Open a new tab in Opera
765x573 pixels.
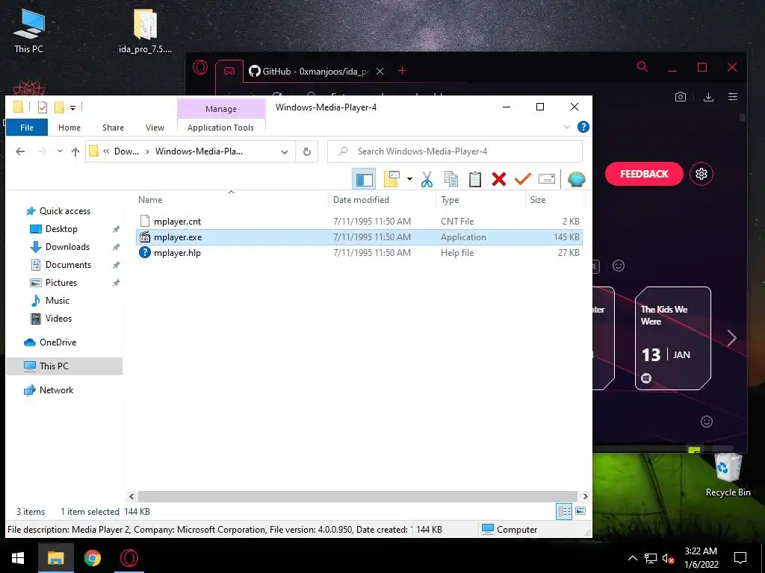[x=402, y=71]
